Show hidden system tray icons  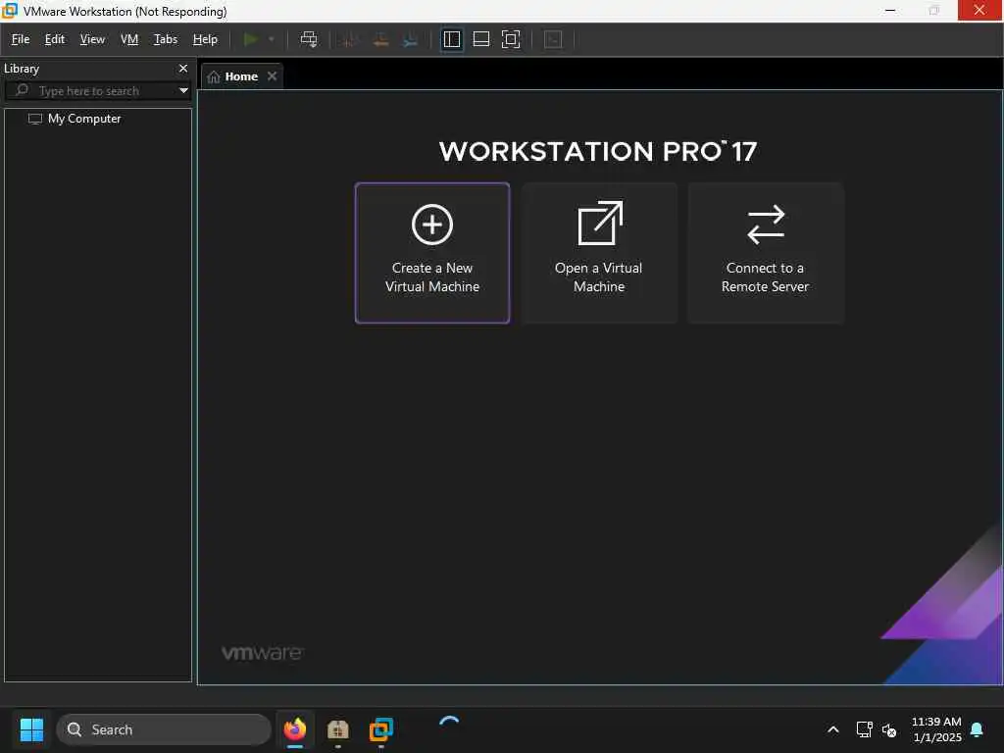pos(833,729)
